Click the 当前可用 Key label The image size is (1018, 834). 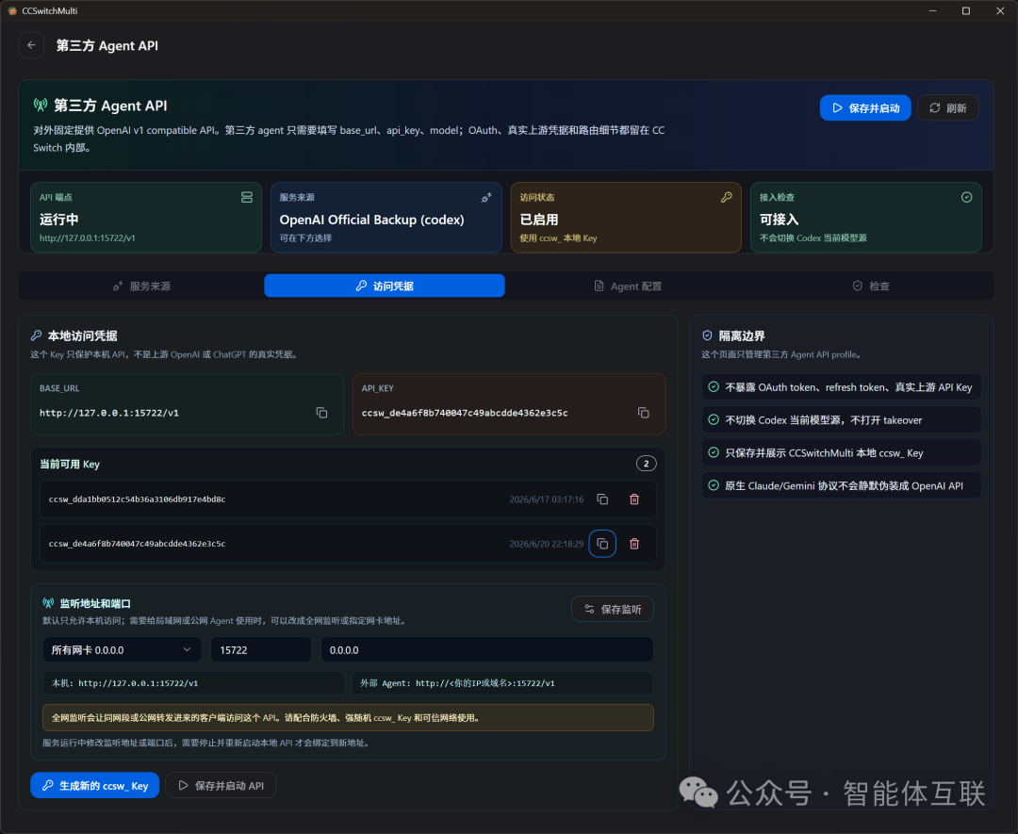point(70,464)
